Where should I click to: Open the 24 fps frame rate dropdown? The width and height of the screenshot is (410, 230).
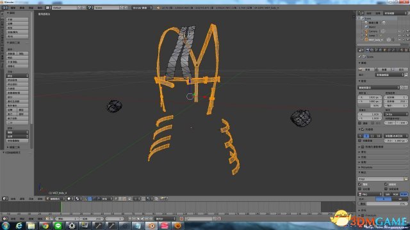tap(396, 114)
